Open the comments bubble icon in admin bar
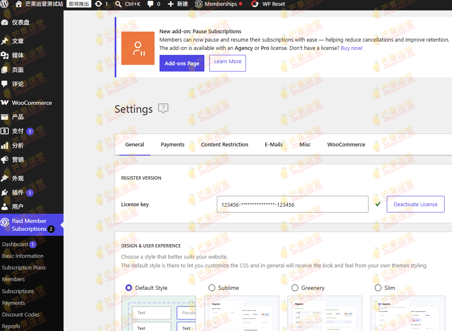 pyautogui.click(x=150, y=4)
